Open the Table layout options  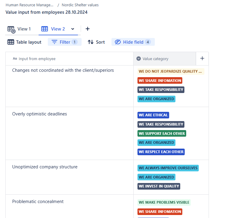[24, 42]
